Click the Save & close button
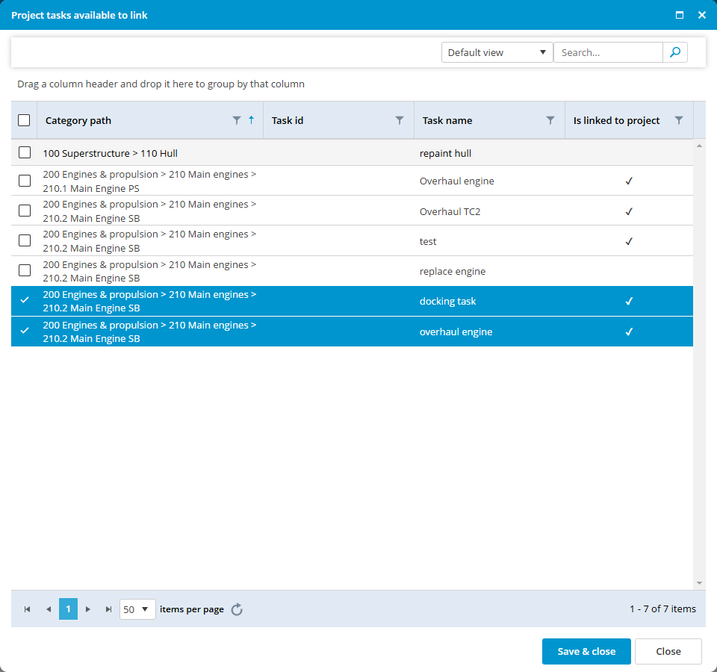 [586, 651]
